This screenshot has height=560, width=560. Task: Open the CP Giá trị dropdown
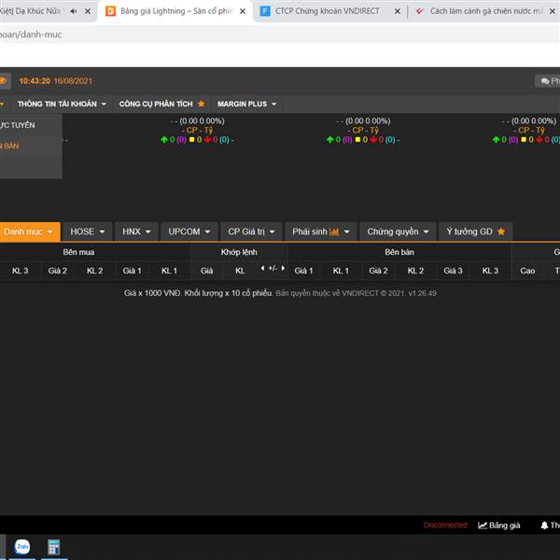click(x=251, y=231)
